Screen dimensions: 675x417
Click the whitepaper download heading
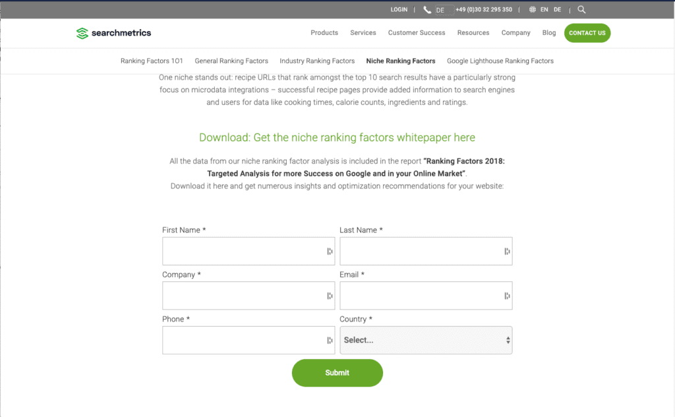[337, 138]
